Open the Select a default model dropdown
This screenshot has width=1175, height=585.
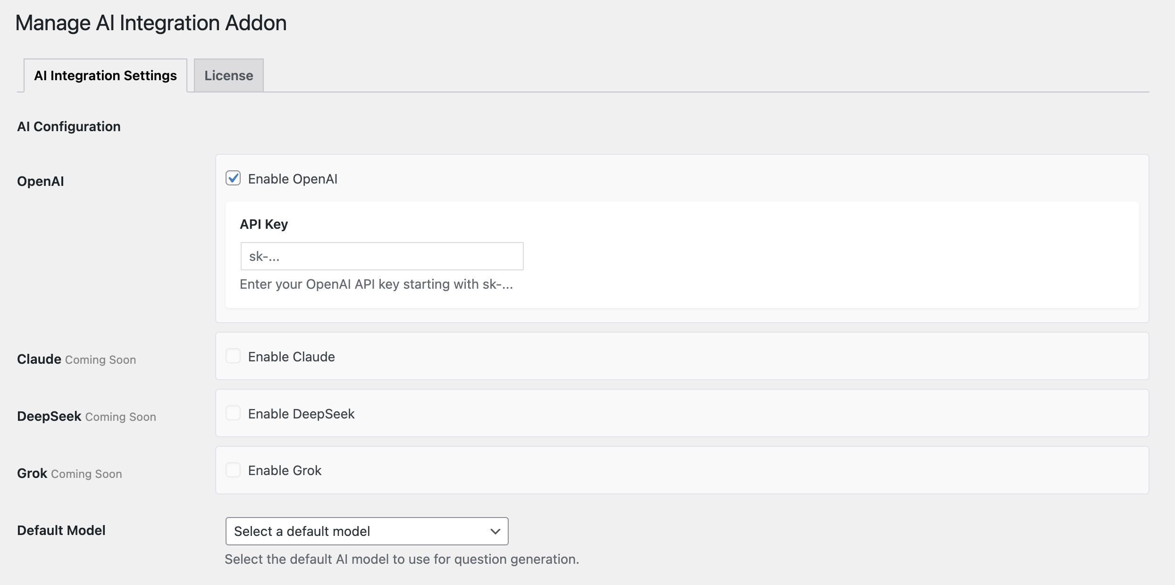pos(359,531)
